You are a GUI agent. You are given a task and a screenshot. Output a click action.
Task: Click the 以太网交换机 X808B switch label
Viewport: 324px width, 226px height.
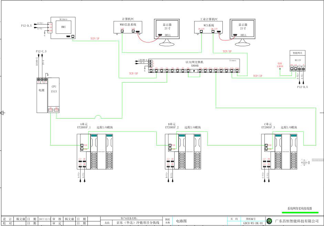pyautogui.click(x=195, y=64)
